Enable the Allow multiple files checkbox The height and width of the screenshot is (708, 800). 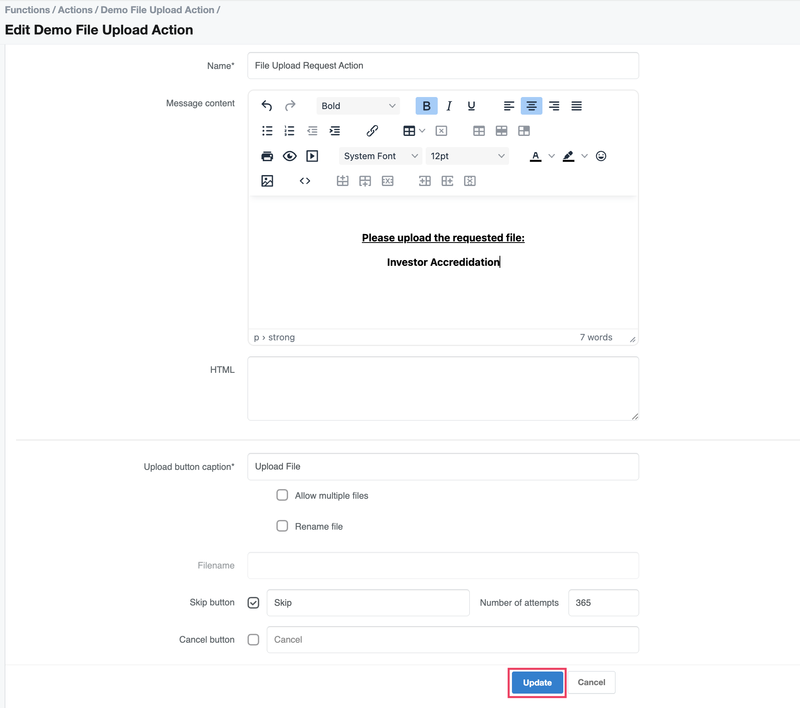coord(282,495)
